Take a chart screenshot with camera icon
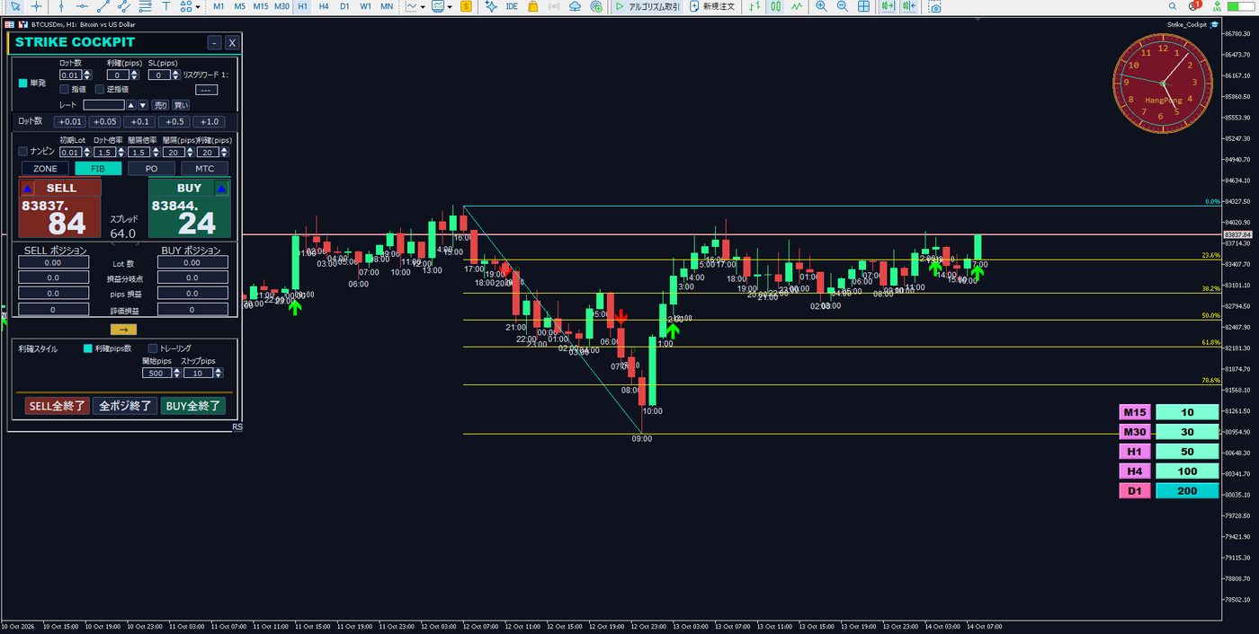Viewport: 1259px width, 634px height. 935,6
